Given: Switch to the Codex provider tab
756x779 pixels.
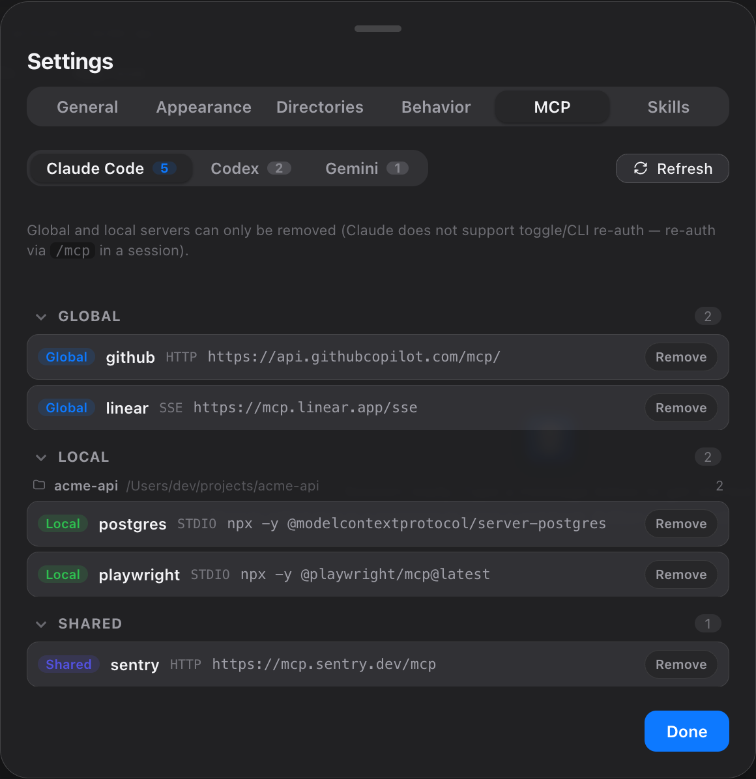Looking at the screenshot, I should pyautogui.click(x=250, y=169).
